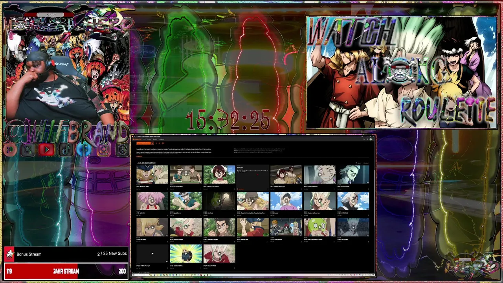
Task: Play thumbnail of blonde girl in third row
Action: pos(152,227)
